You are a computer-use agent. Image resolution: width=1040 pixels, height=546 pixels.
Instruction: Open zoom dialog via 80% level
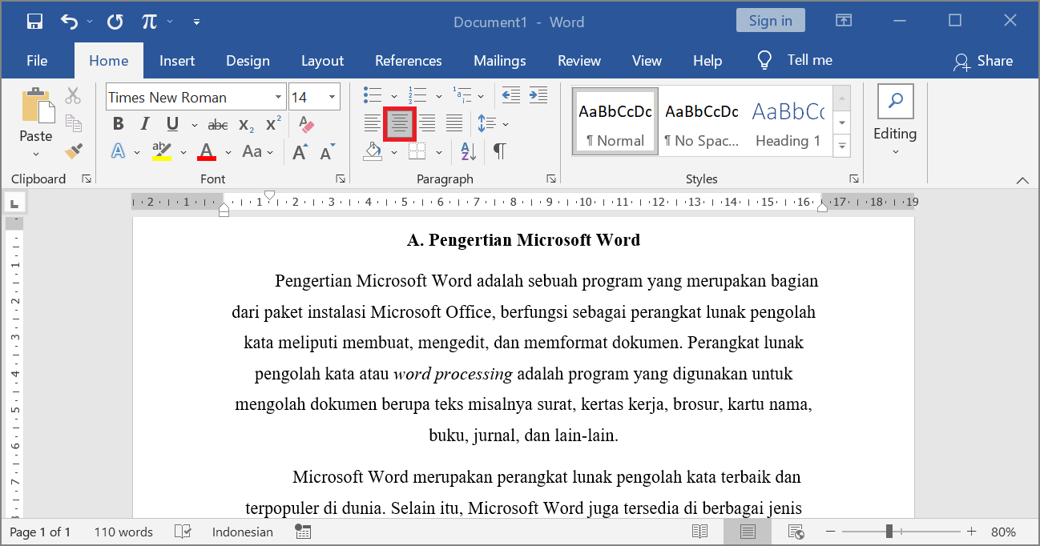coord(1003,532)
